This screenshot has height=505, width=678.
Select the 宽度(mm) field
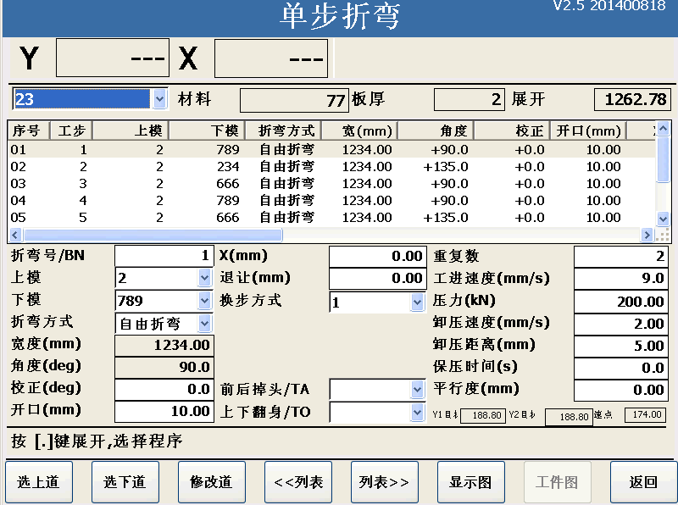pos(164,345)
